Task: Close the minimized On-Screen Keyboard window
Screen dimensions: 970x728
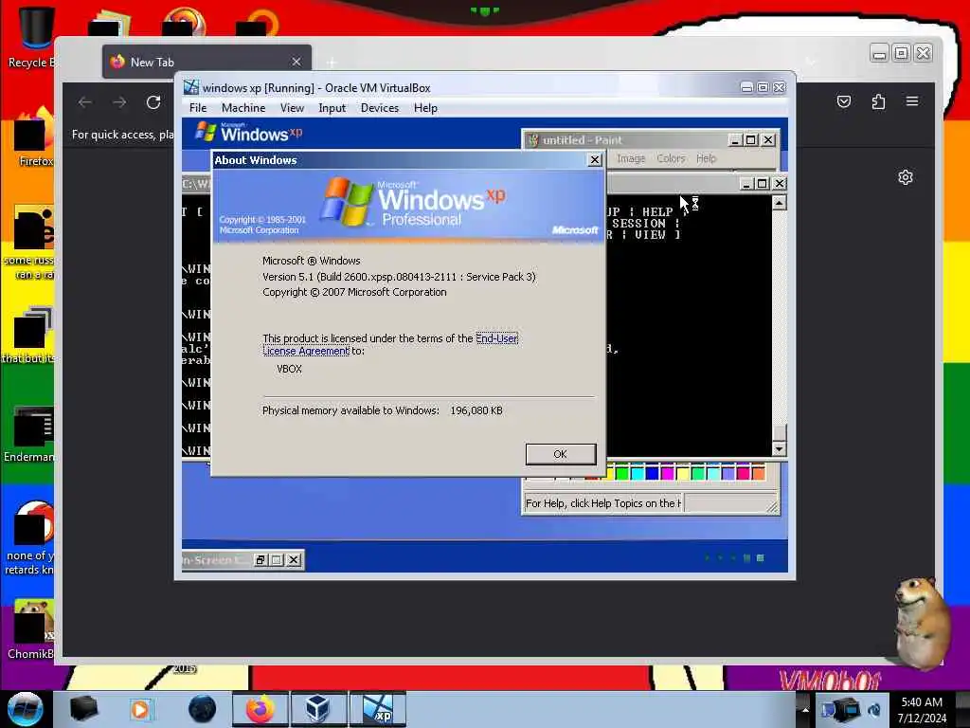Action: point(294,560)
